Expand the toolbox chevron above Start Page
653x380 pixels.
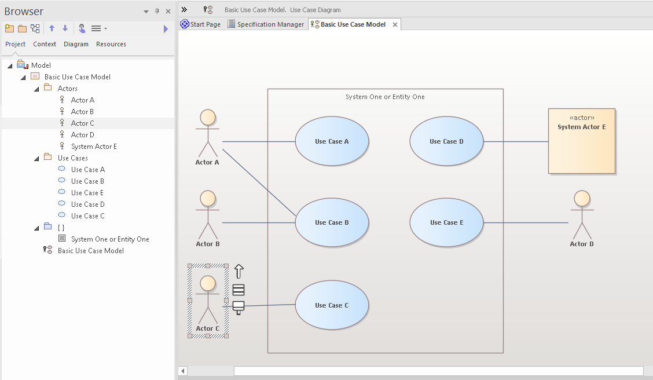click(184, 10)
